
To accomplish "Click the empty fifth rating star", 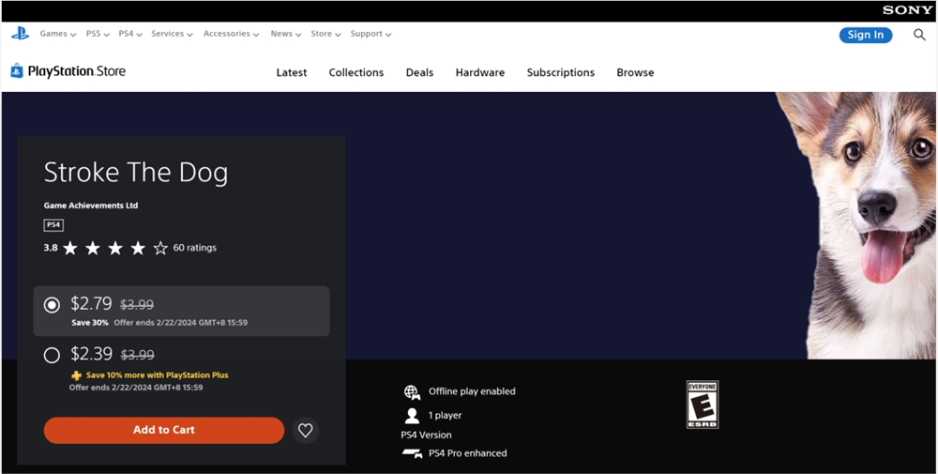I will pyautogui.click(x=160, y=248).
